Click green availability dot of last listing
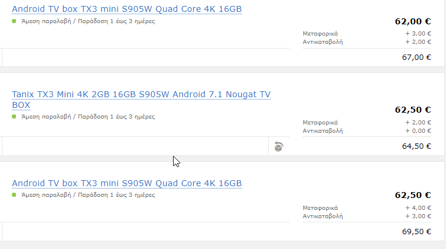446x249 pixels. (x=14, y=194)
